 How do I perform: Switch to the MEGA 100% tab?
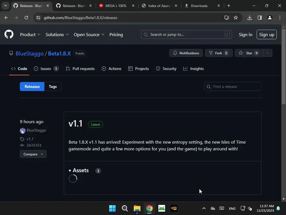click(x=116, y=6)
